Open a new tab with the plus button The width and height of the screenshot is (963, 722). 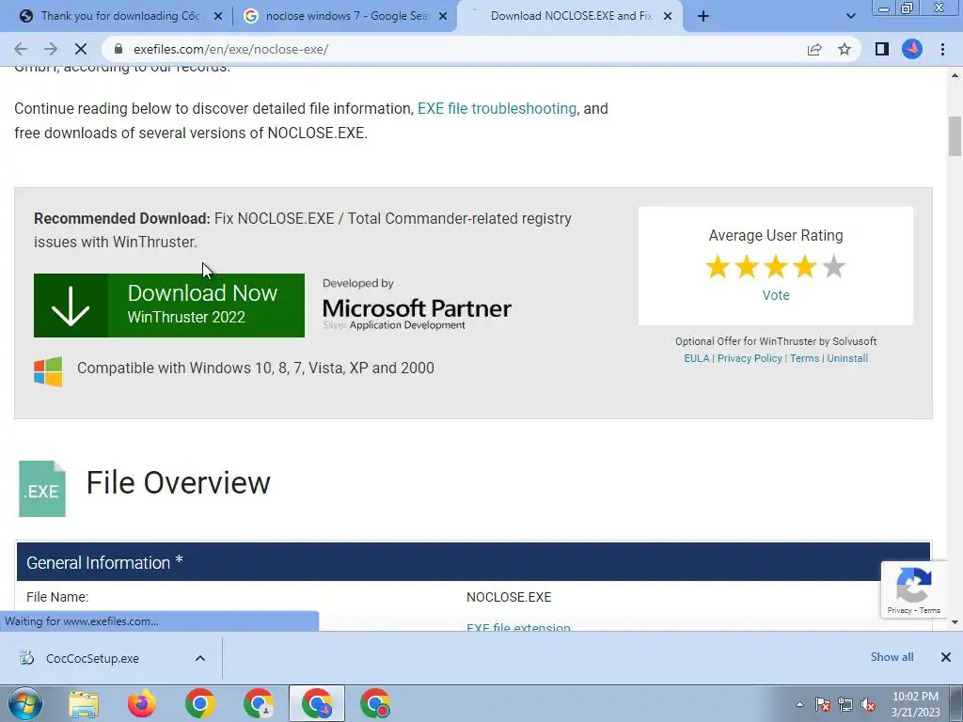(x=703, y=17)
